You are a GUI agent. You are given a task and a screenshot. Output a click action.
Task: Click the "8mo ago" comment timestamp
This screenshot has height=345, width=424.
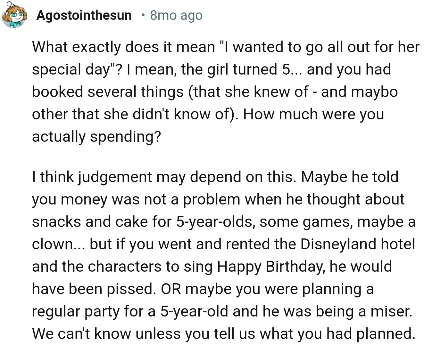pos(176,15)
